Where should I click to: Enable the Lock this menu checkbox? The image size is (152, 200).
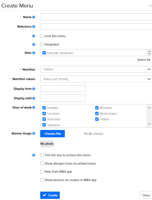(x=42, y=36)
